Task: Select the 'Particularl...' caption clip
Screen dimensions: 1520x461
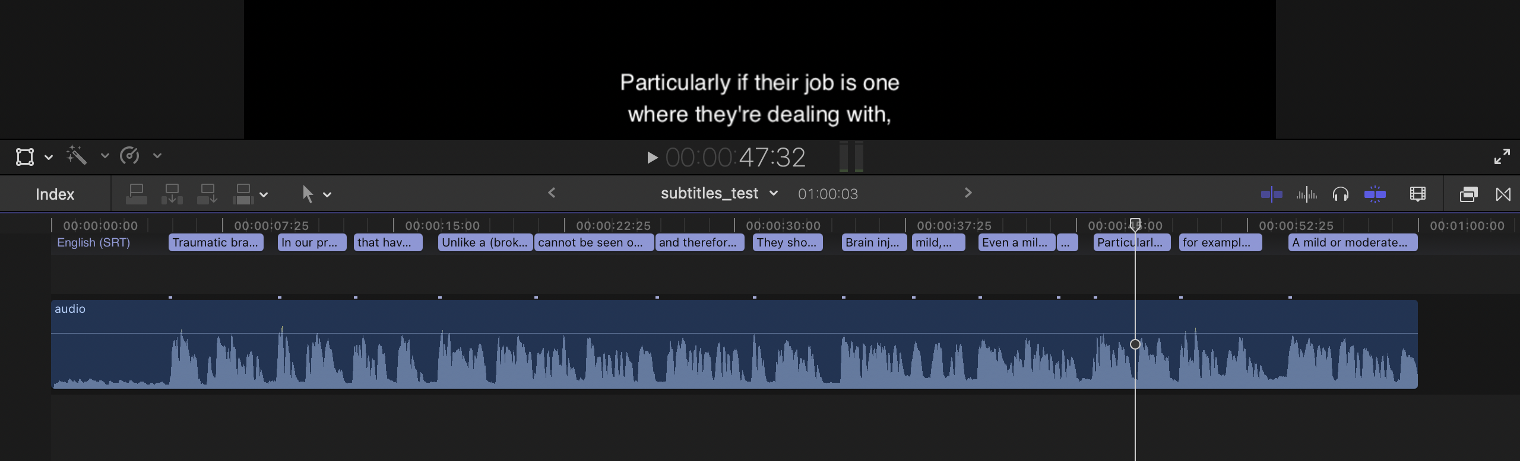Action: coord(1132,243)
